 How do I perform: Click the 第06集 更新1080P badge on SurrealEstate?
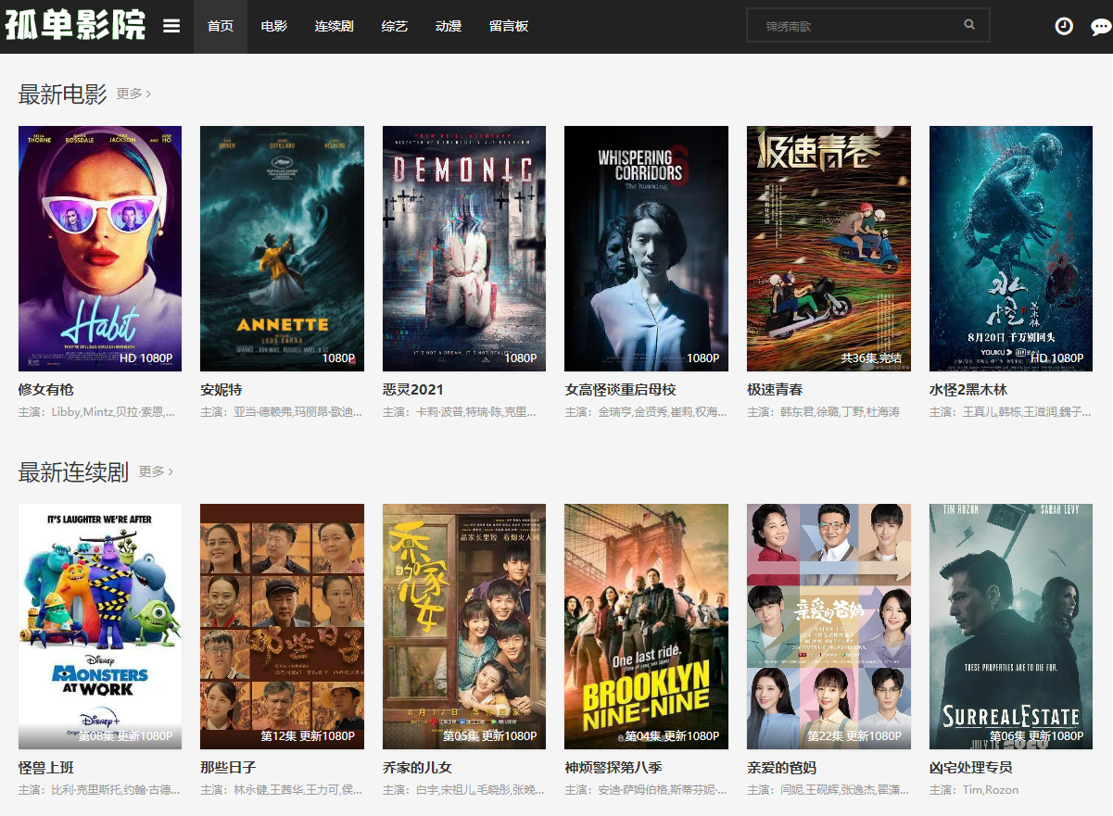click(1036, 736)
